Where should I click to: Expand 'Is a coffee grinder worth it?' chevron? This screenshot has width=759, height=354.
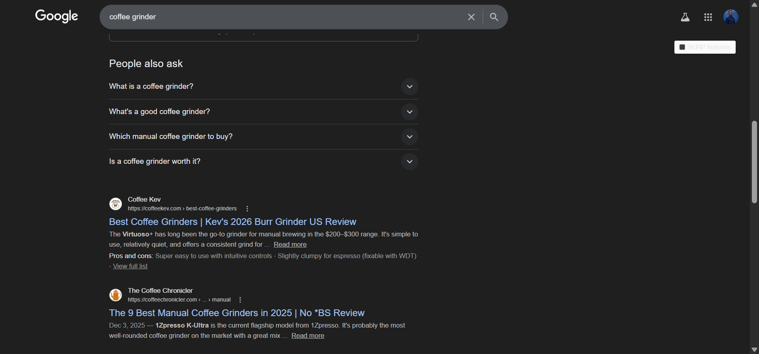(x=410, y=162)
